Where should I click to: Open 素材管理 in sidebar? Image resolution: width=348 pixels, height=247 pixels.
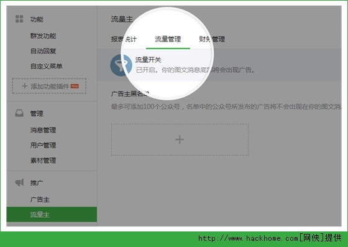[43, 161]
